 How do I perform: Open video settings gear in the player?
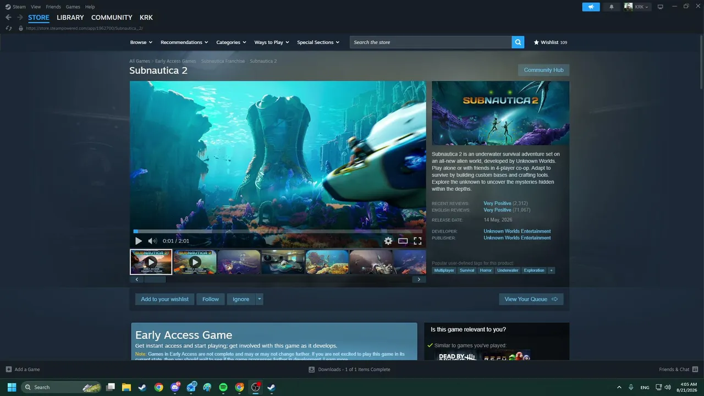pyautogui.click(x=388, y=241)
